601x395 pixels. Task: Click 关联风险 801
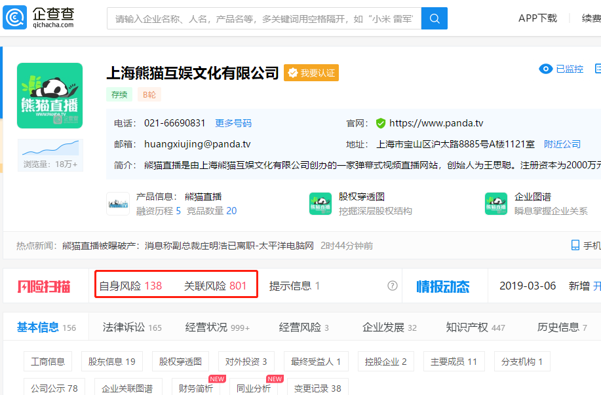pos(216,286)
